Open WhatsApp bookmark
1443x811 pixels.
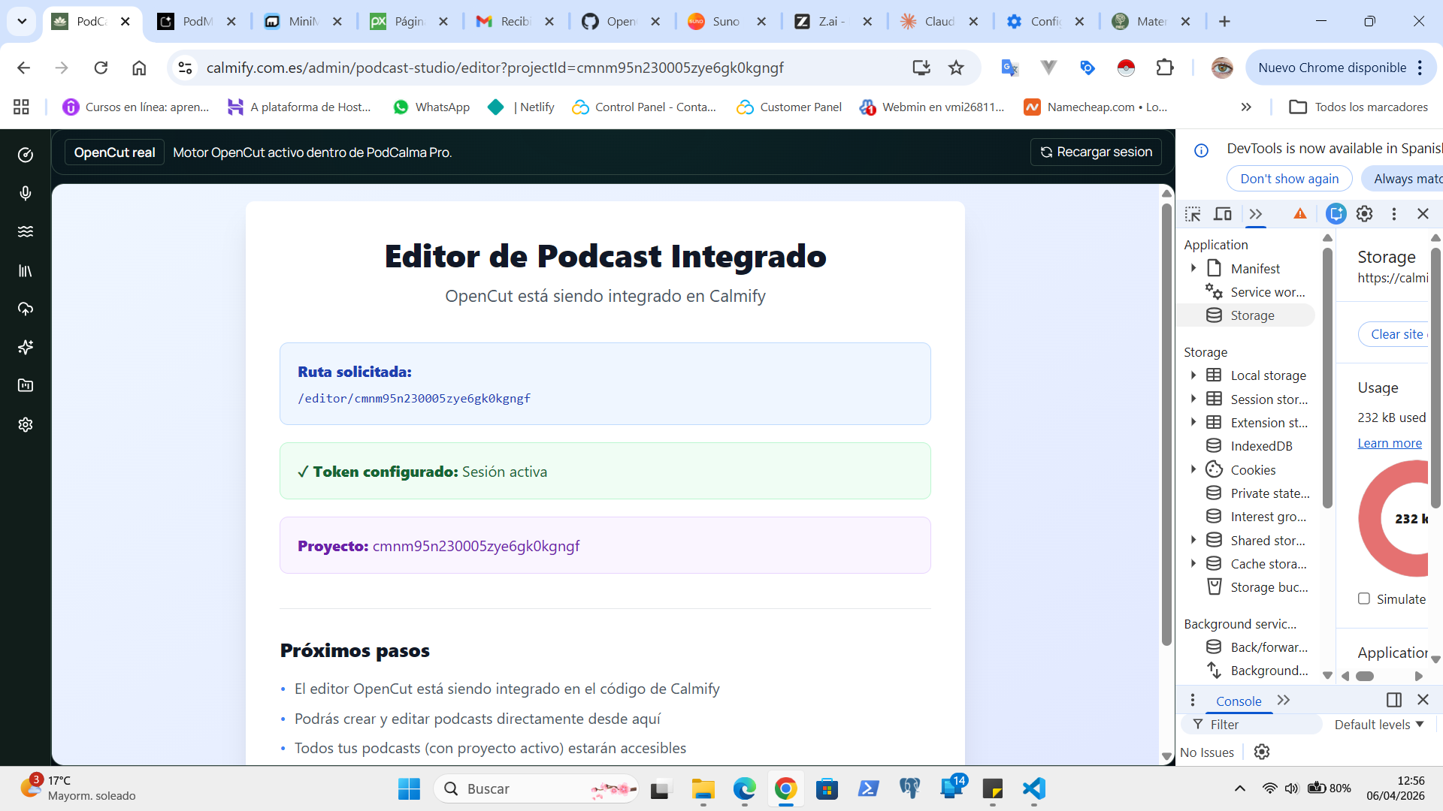coord(431,107)
